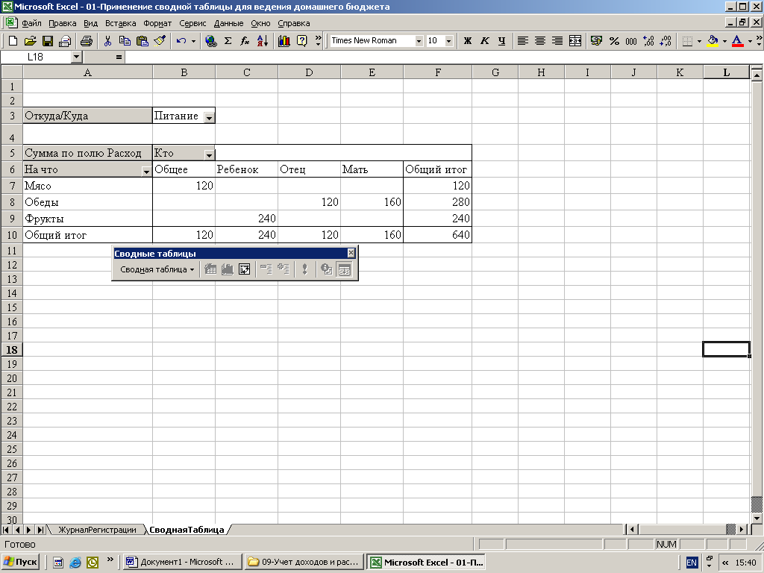Print the sheet with the printer icon
The width and height of the screenshot is (764, 573).
[87, 41]
